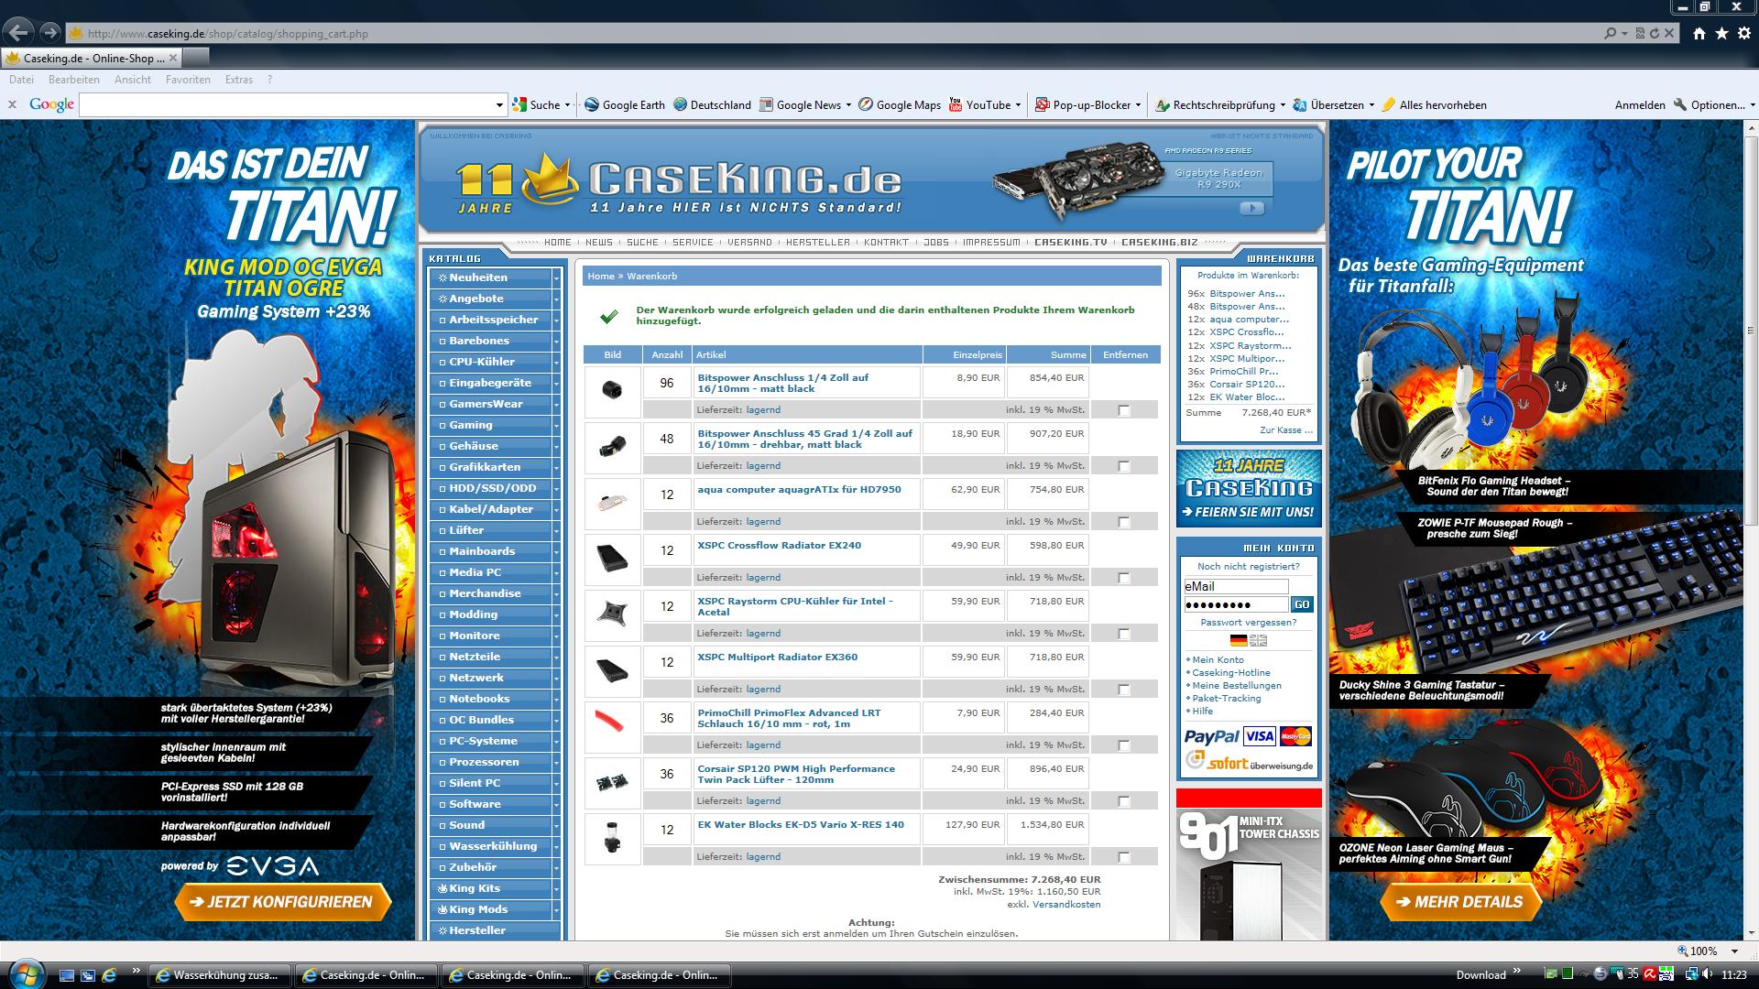Open the Google search box dropdown
The image size is (1759, 989).
click(499, 105)
